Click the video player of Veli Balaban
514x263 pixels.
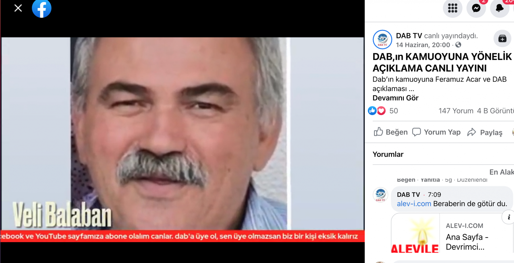182,133
